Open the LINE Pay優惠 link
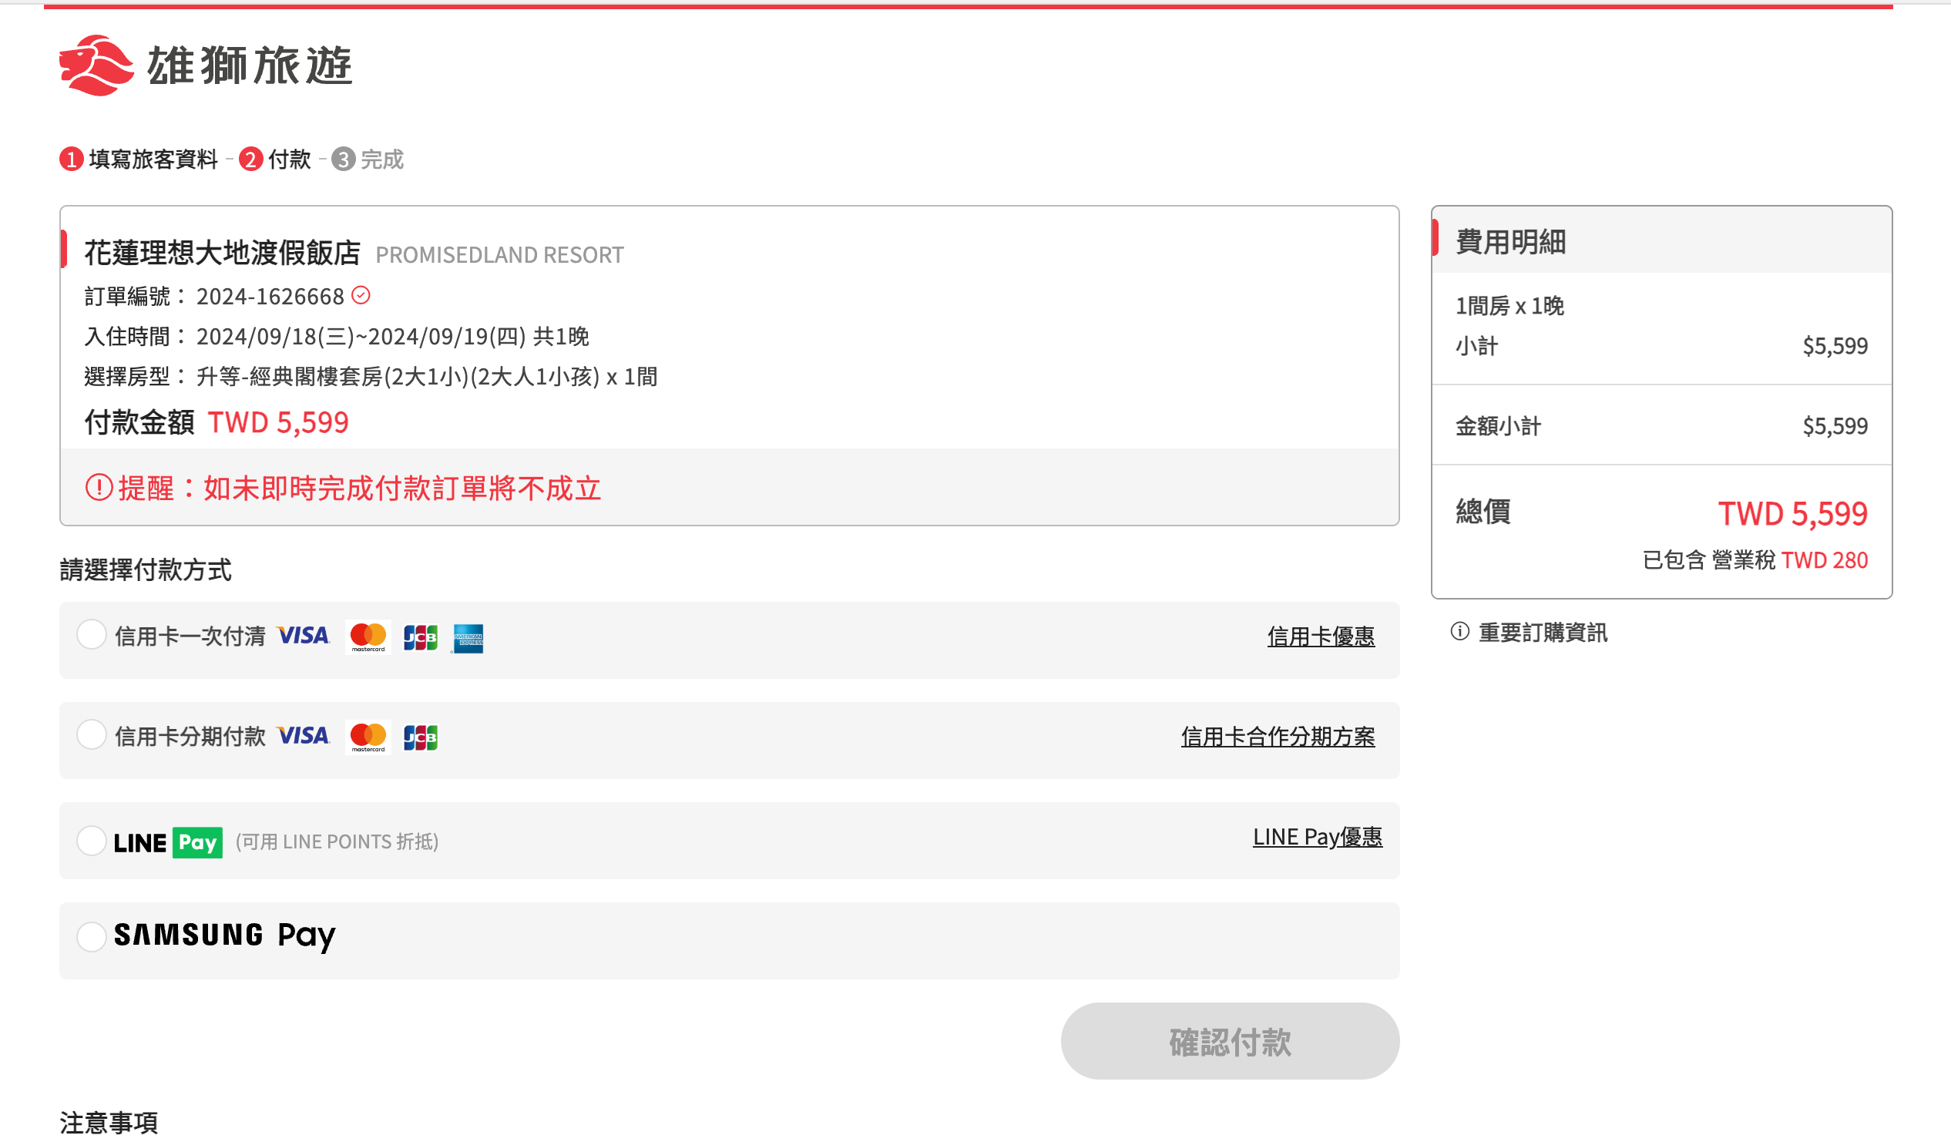 [x=1317, y=837]
